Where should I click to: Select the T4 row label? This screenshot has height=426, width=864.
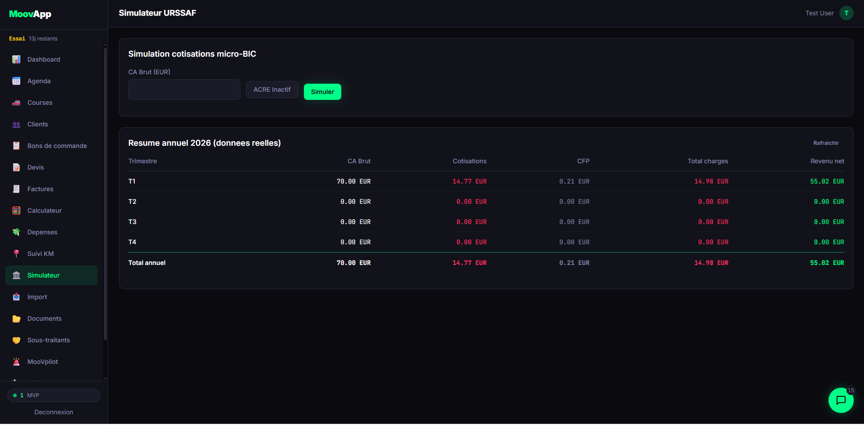132,242
